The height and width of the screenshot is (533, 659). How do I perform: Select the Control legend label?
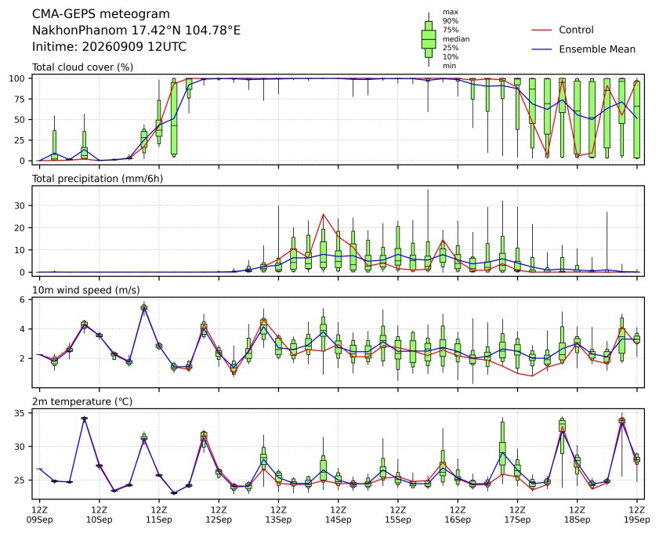[x=576, y=30]
